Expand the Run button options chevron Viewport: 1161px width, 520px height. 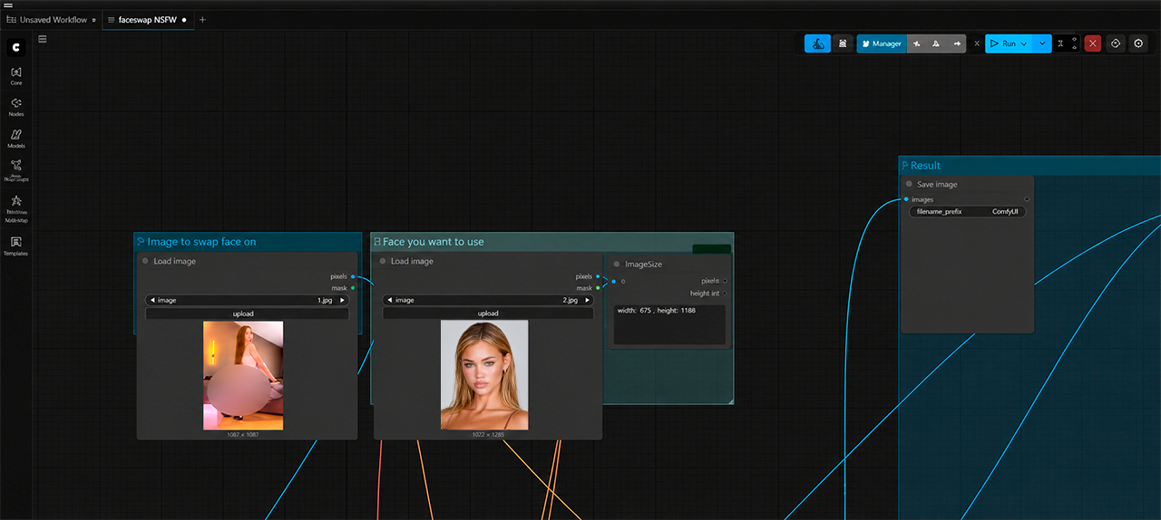pyautogui.click(x=1024, y=43)
